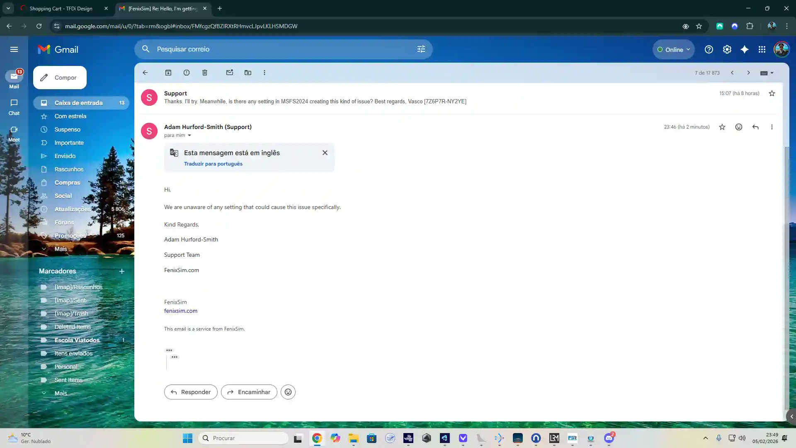Expand the Mais item under Promoções
The image size is (796, 448).
tap(61, 249)
